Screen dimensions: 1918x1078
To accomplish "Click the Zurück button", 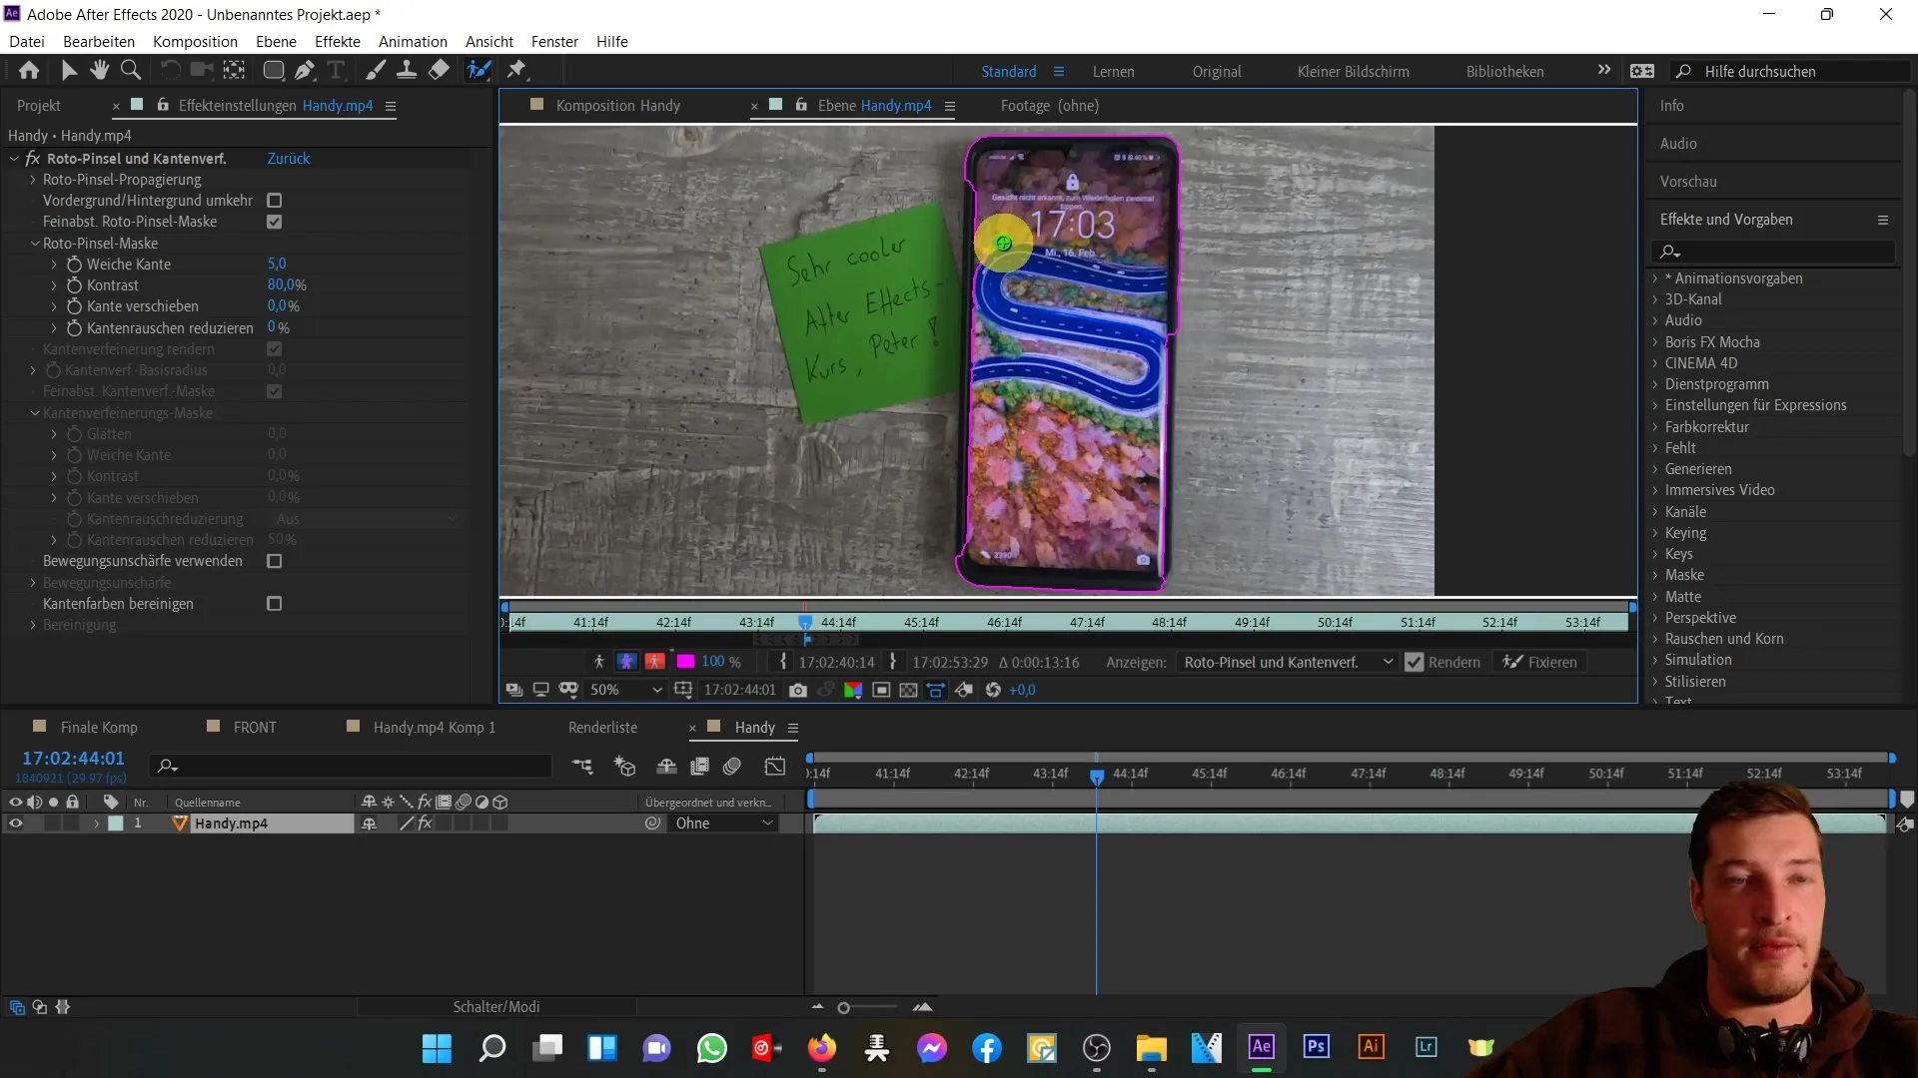I will click(x=289, y=158).
